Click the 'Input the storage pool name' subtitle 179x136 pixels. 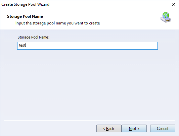point(57,23)
